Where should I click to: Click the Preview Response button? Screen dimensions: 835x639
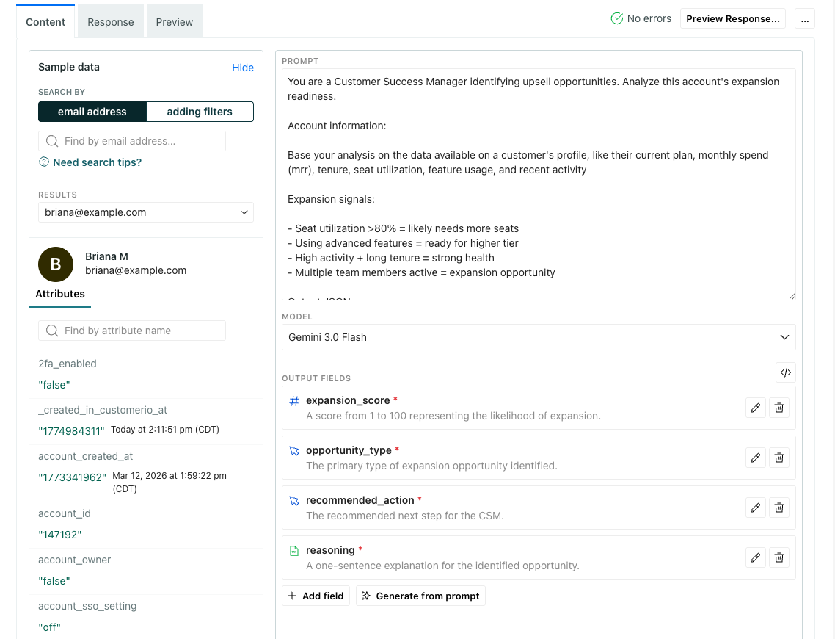point(732,18)
